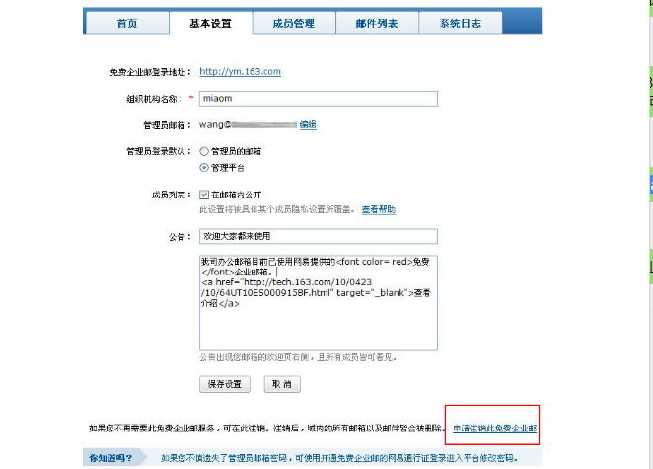Switch to the 基本设置 tab

[209, 23]
